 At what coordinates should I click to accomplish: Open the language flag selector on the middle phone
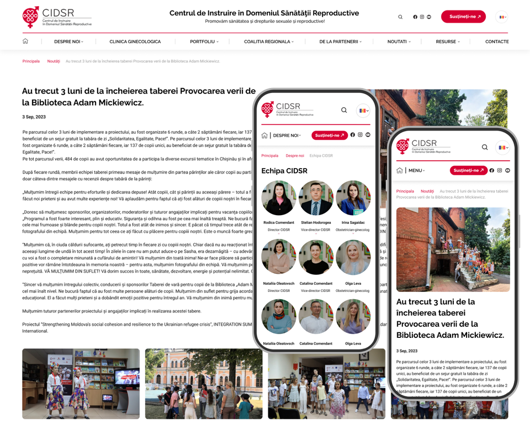[363, 111]
